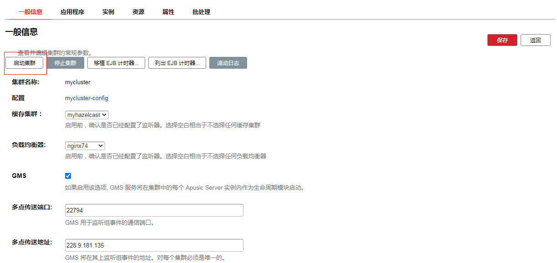Open 列出 EJB 计时器 list
557x263 pixels.
pos(177,63)
